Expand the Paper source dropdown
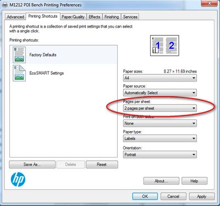The image size is (220, 206). click(160, 93)
